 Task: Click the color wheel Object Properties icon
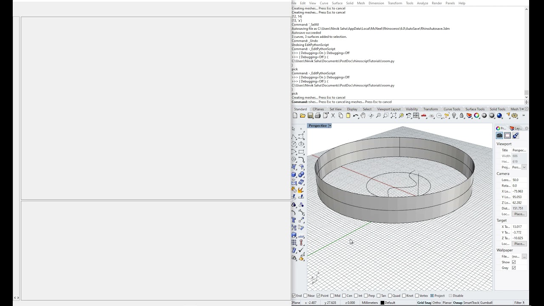477,116
